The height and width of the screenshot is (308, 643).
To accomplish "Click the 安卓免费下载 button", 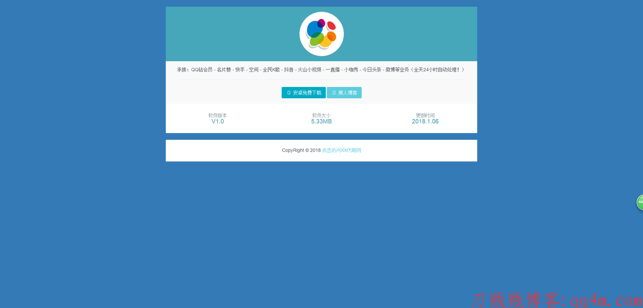I will [x=303, y=93].
